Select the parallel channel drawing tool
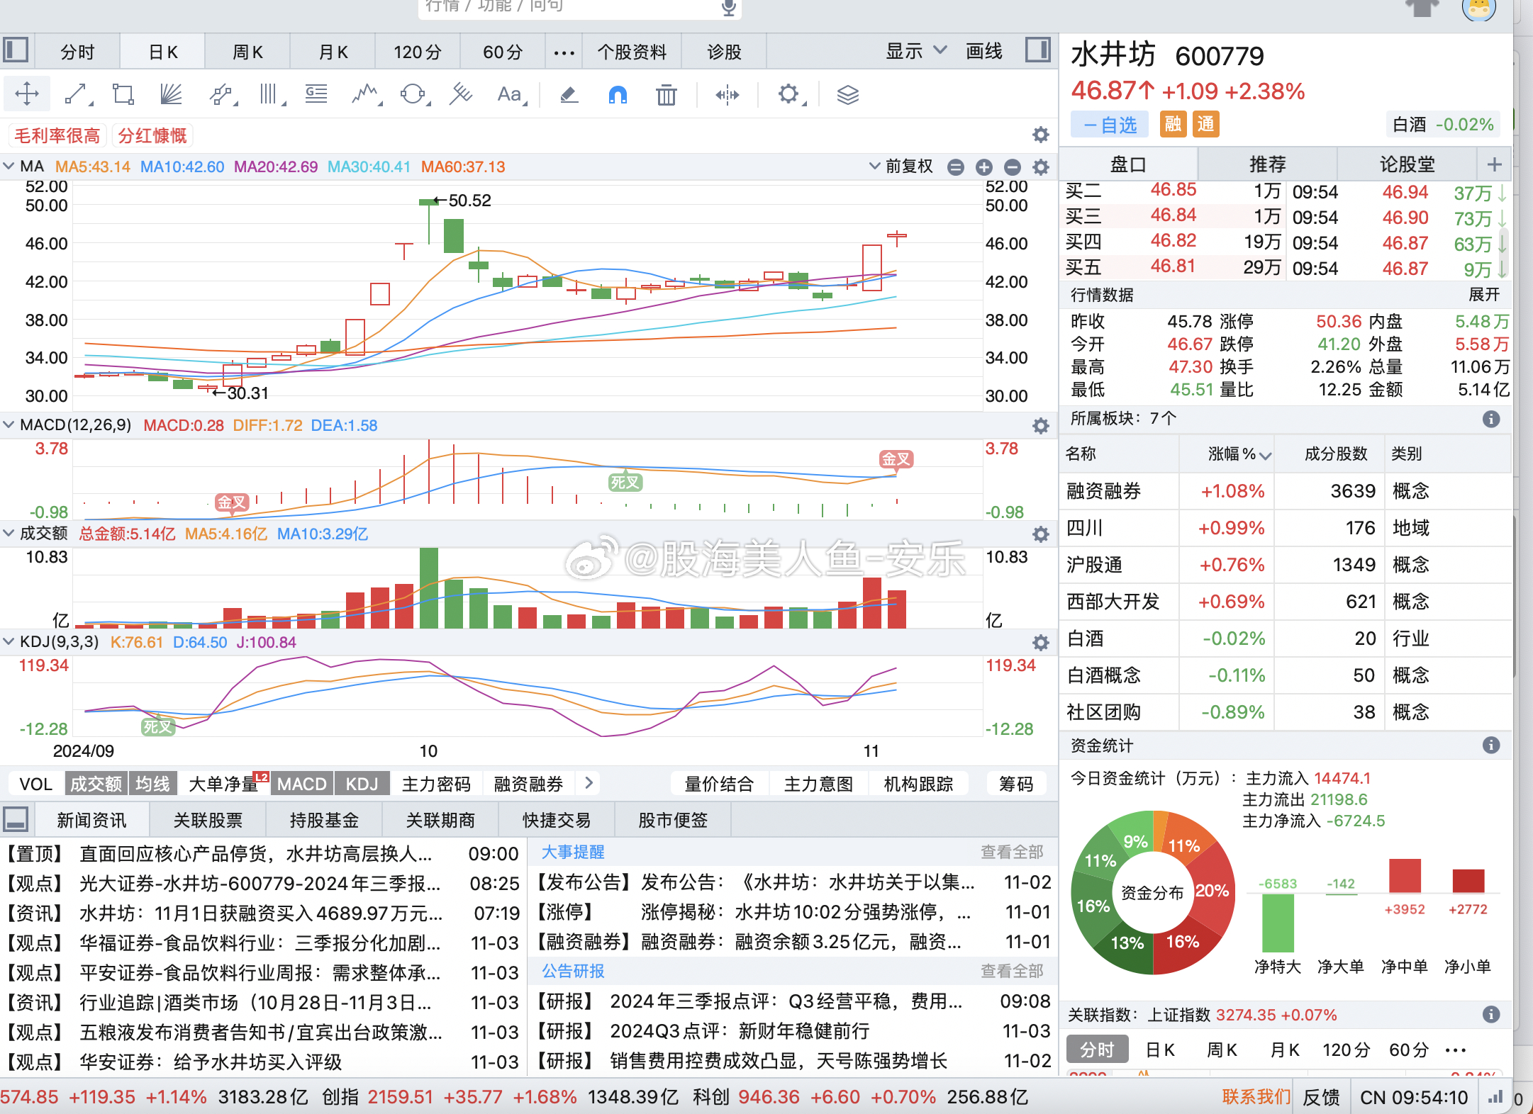Screen dimensions: 1533x1114 click(223, 94)
